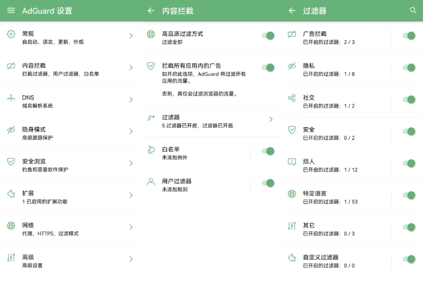Click the DNS network icon
The image size is (423, 283).
point(11,98)
